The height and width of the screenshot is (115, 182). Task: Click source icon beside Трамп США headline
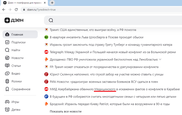coord(46,30)
